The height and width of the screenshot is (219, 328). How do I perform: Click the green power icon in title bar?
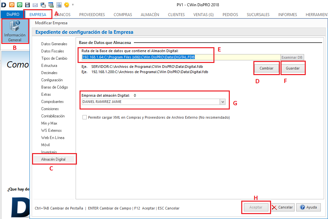coord(19,5)
